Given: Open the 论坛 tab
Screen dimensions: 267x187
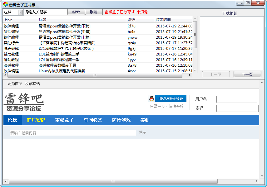Looking at the screenshot, I should click(x=12, y=120).
